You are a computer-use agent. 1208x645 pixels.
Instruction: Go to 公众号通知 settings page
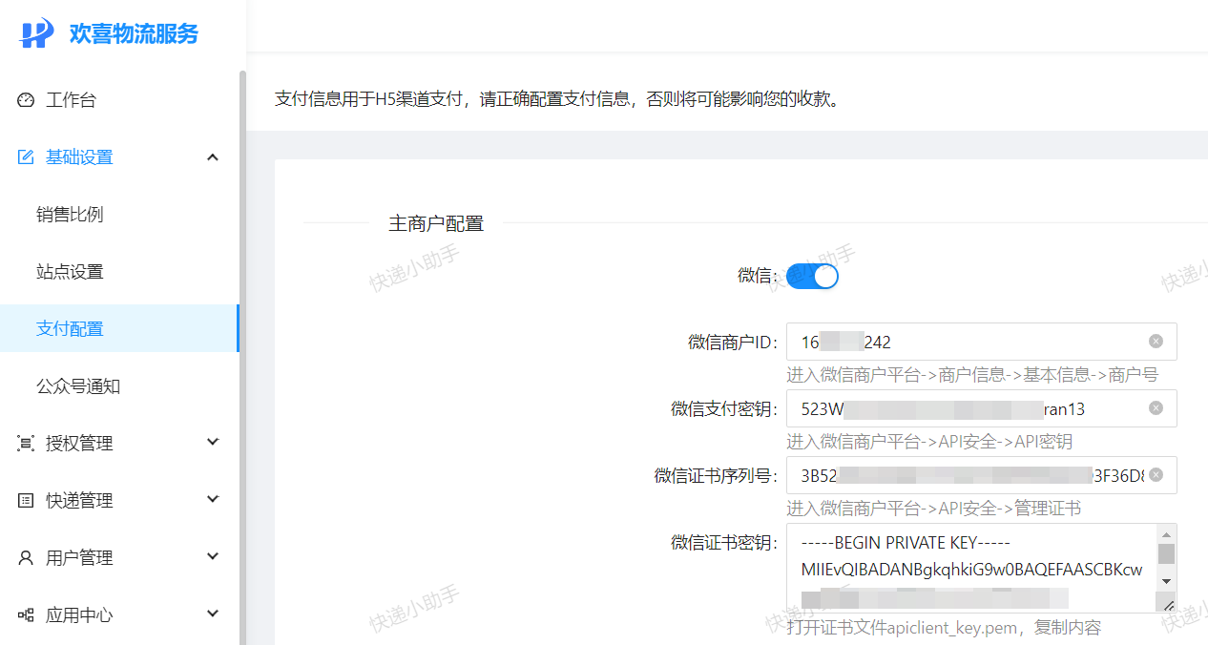click(x=78, y=386)
